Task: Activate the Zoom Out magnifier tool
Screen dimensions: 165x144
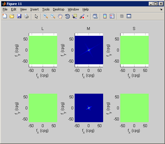Action: [x=53, y=16]
